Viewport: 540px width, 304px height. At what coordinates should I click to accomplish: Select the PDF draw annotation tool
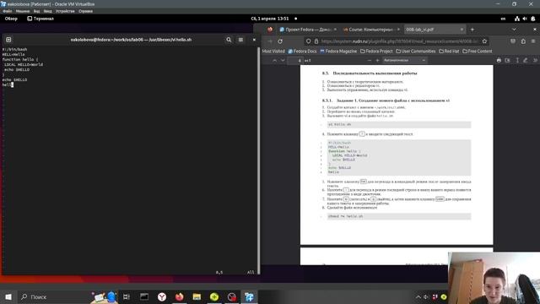525,60
